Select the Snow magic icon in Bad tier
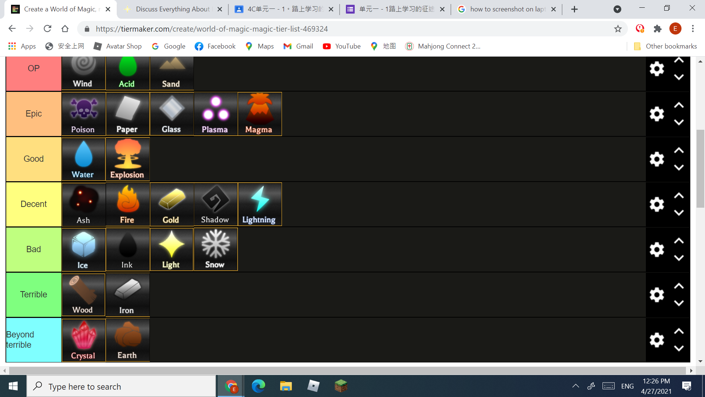705x397 pixels. click(x=214, y=249)
